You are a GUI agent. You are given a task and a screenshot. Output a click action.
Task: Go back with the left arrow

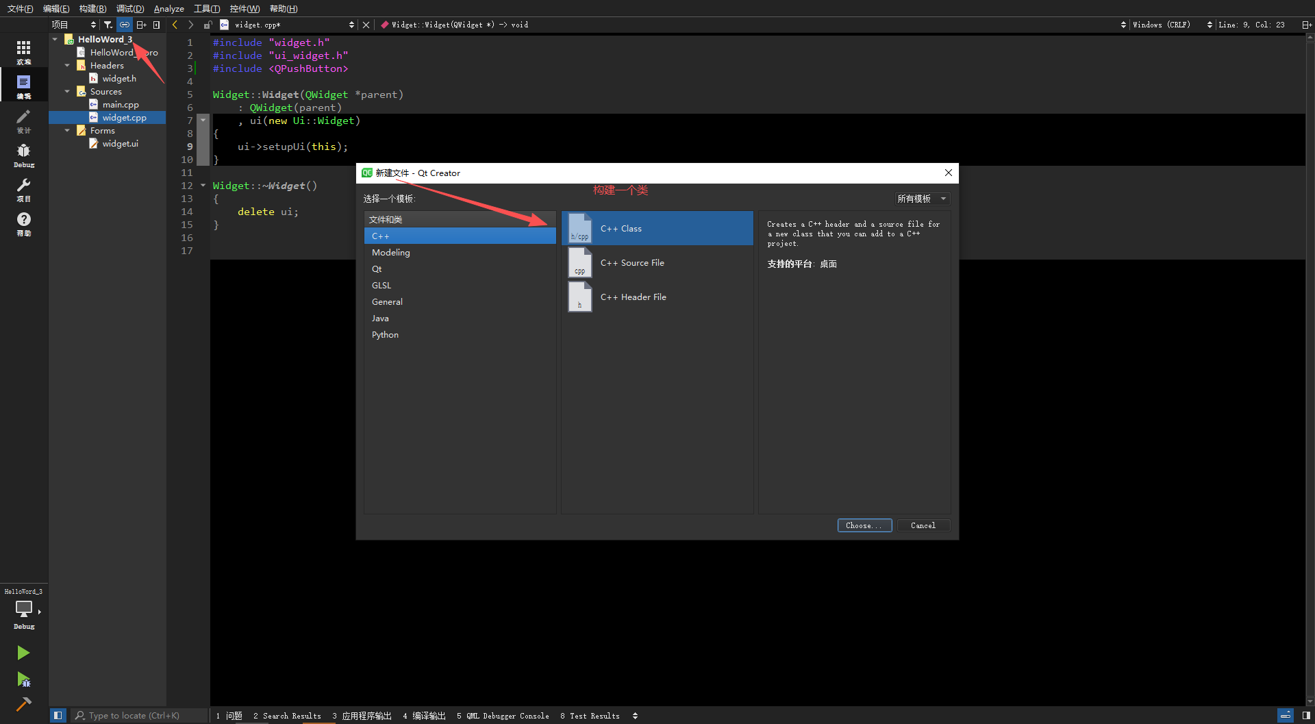[175, 25]
